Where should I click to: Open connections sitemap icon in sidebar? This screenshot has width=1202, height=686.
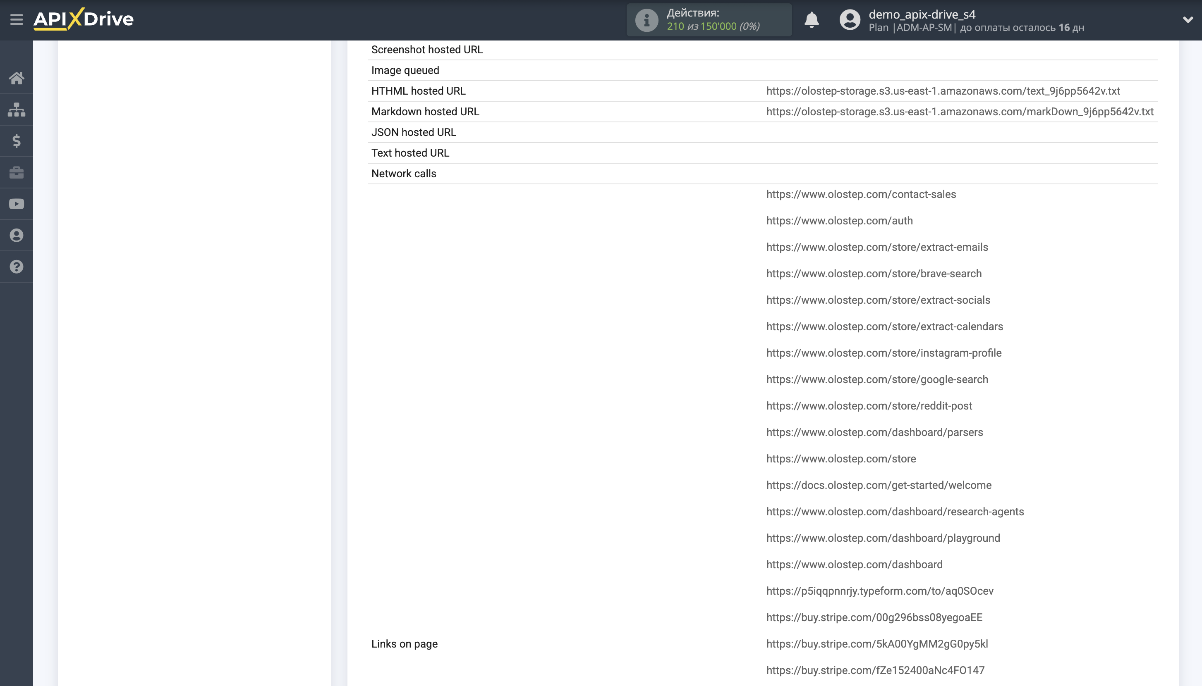click(17, 110)
